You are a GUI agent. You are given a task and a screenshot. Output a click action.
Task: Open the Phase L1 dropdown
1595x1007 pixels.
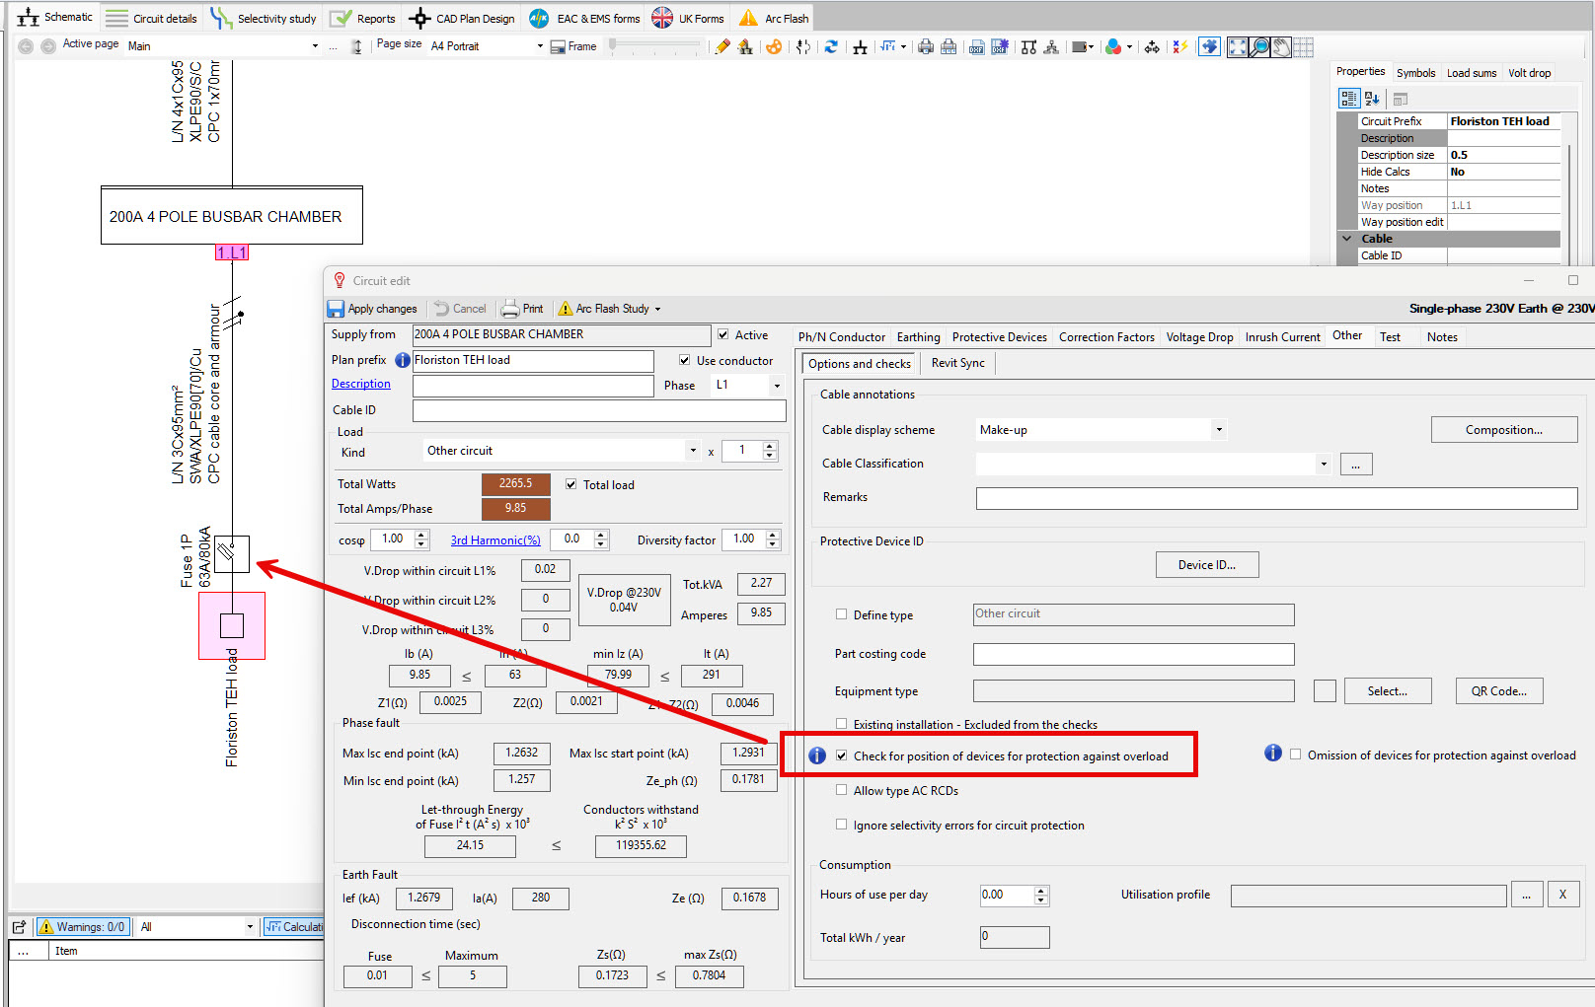tap(777, 386)
